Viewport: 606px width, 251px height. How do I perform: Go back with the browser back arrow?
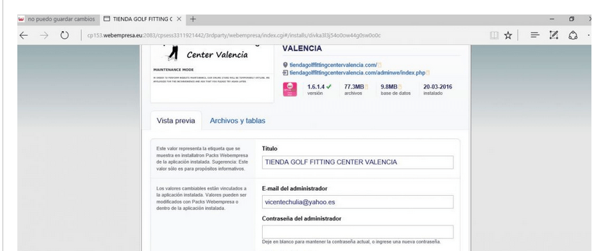24,35
